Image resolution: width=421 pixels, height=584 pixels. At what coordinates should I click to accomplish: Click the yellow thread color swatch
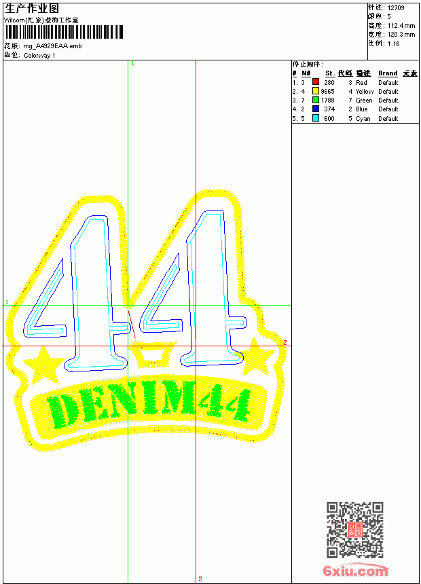point(316,91)
